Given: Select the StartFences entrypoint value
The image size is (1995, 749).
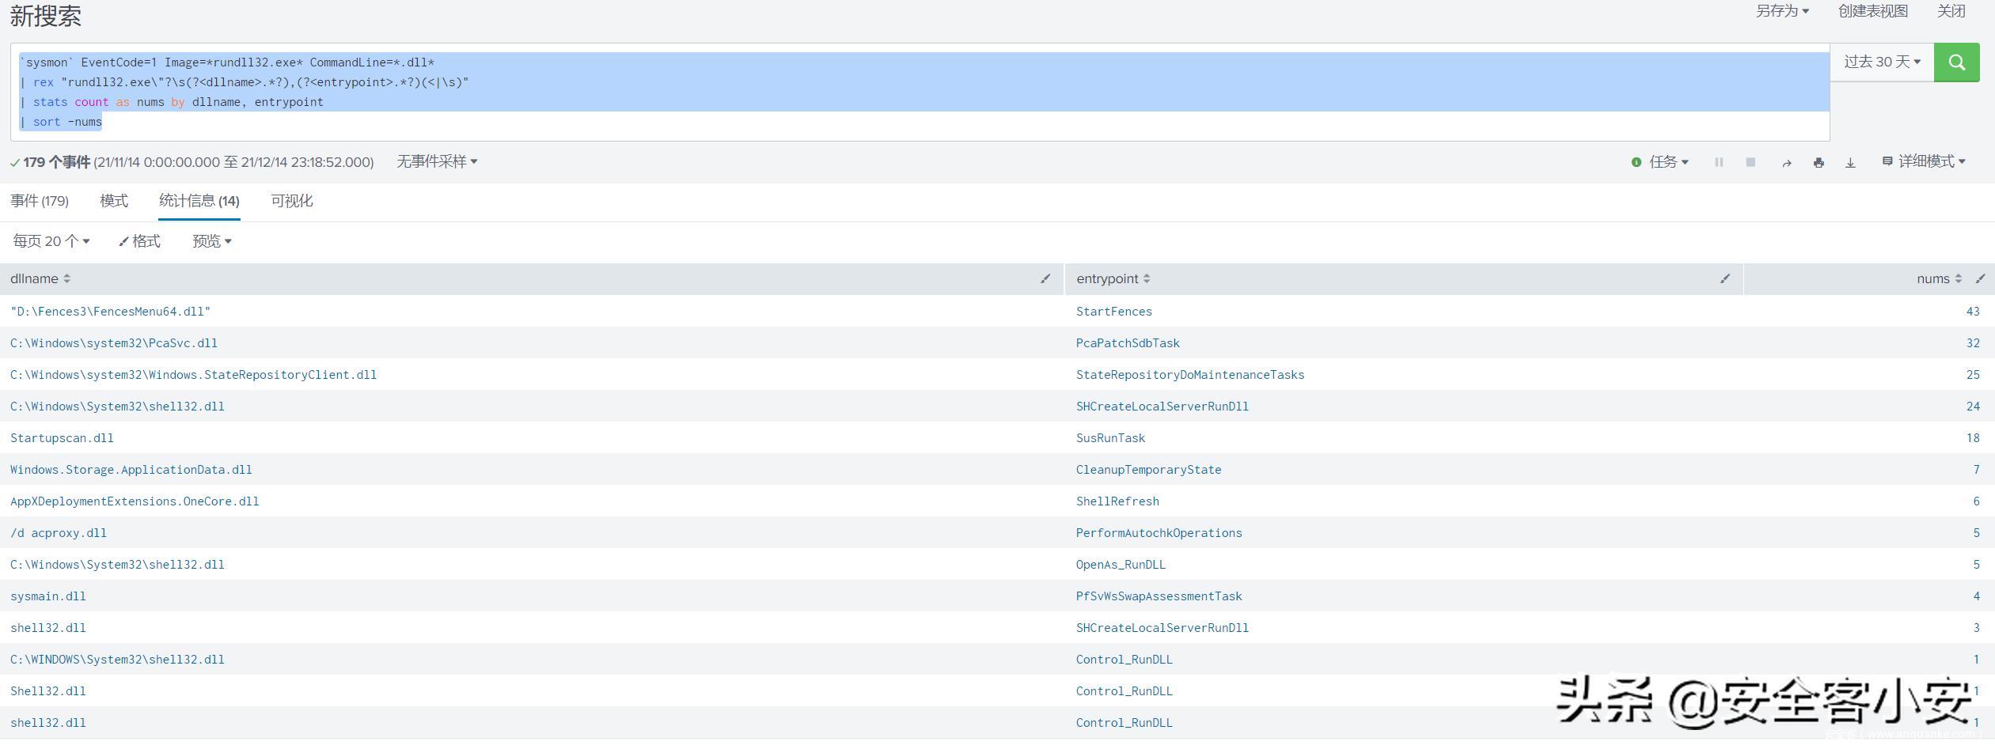Looking at the screenshot, I should tap(1113, 312).
